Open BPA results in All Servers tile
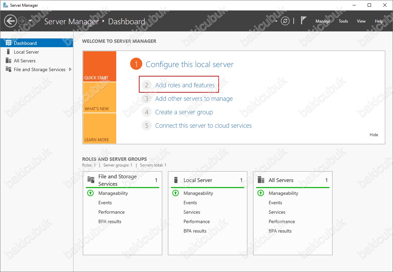 point(280,231)
